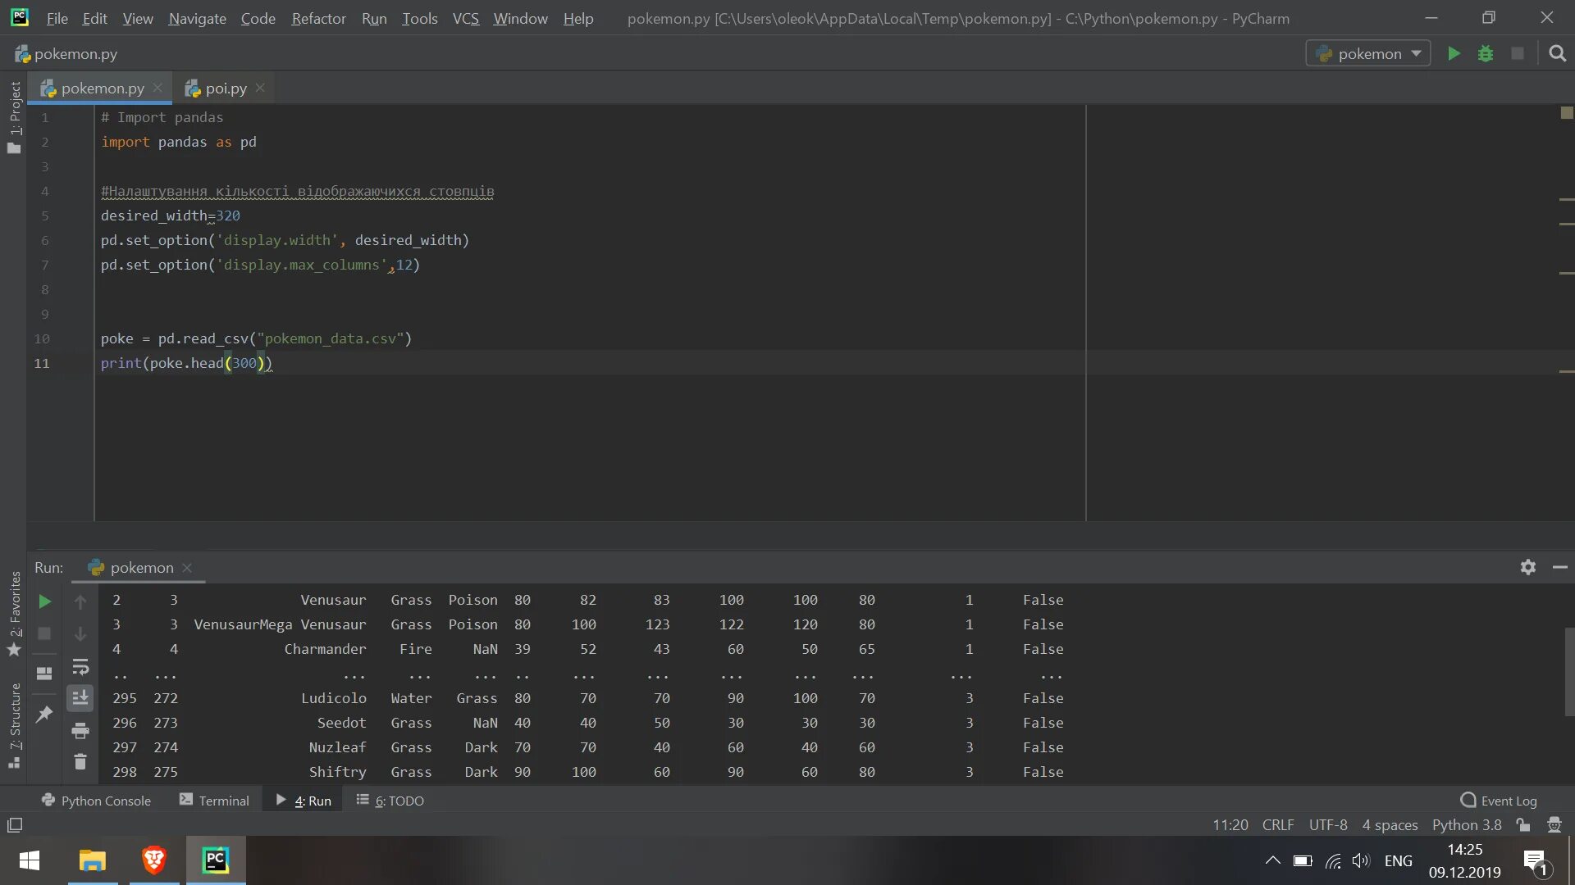Open the Tools menu
The width and height of the screenshot is (1575, 885).
click(419, 18)
